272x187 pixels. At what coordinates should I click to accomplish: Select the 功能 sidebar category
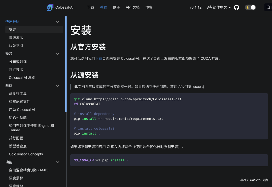(9, 162)
